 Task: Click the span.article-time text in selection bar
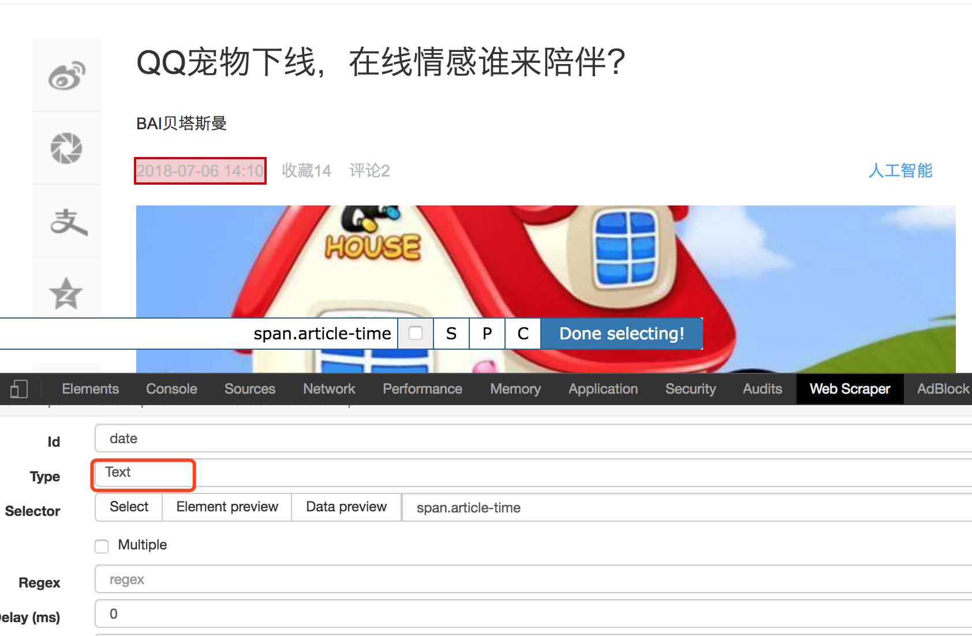pyautogui.click(x=322, y=334)
